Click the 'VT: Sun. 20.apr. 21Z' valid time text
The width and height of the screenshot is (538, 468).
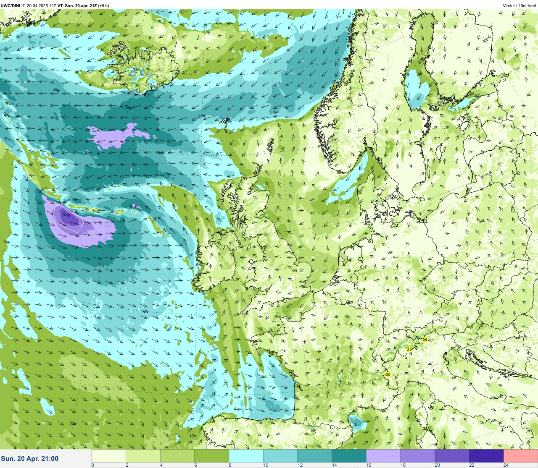click(x=77, y=5)
